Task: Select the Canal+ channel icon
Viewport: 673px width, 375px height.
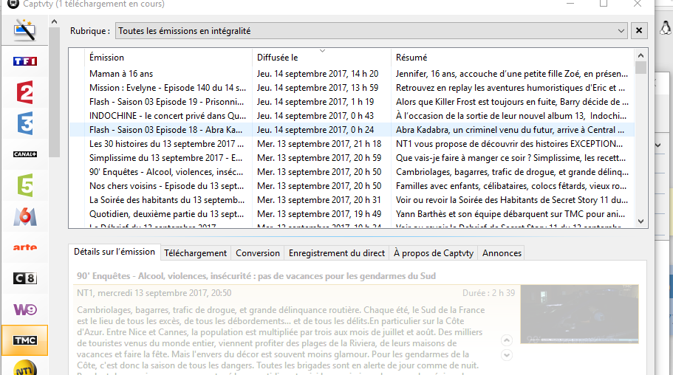Action: point(25,154)
